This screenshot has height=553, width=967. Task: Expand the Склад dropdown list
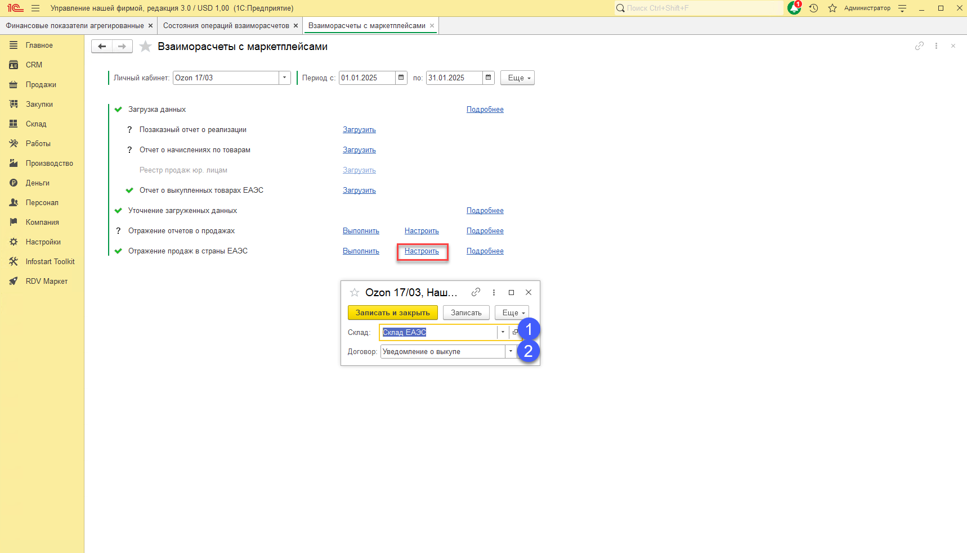coord(503,332)
